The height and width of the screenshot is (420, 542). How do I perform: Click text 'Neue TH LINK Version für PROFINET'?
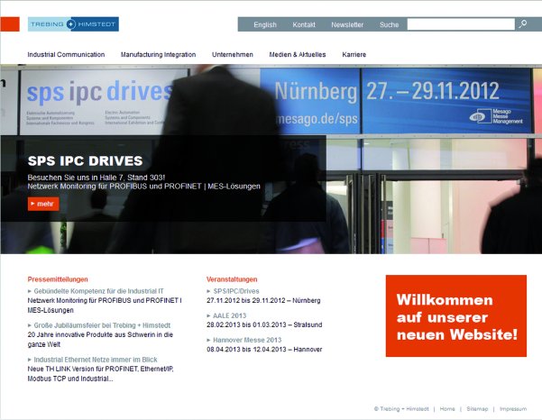coord(83,369)
